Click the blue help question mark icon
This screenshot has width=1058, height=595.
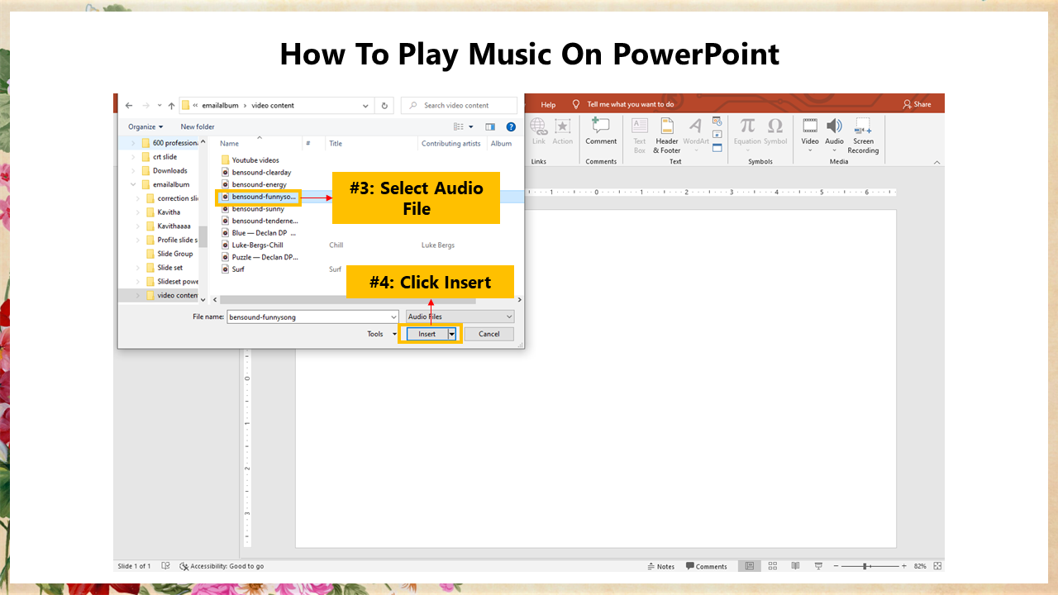click(x=511, y=126)
